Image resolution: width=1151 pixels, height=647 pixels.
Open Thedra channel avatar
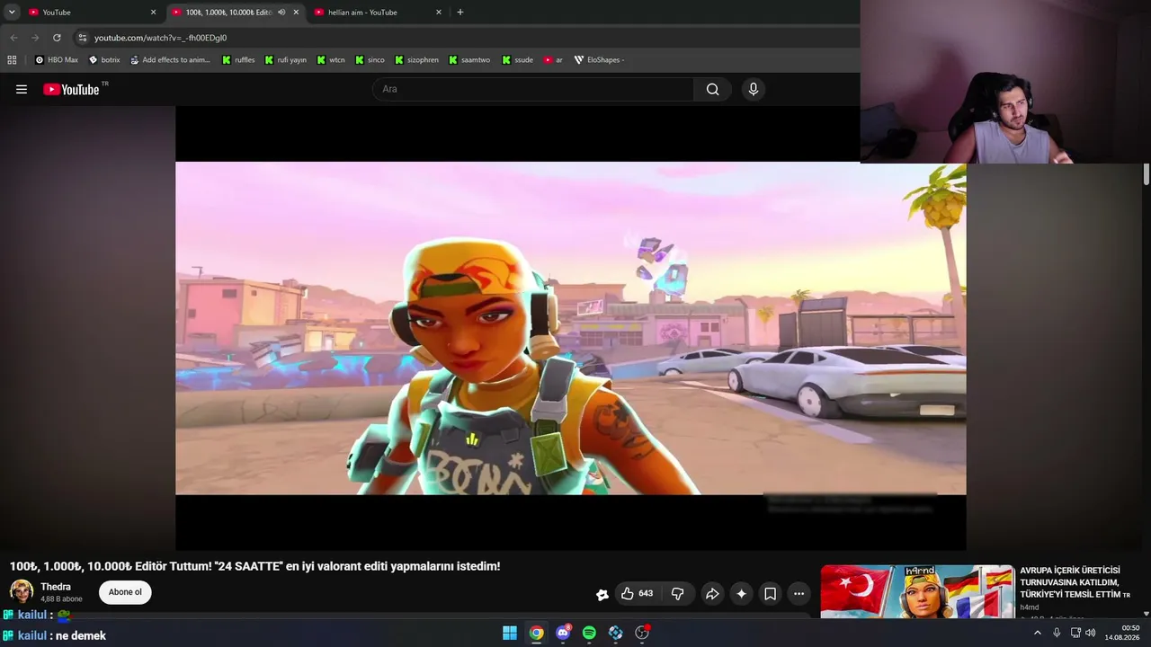coord(22,591)
